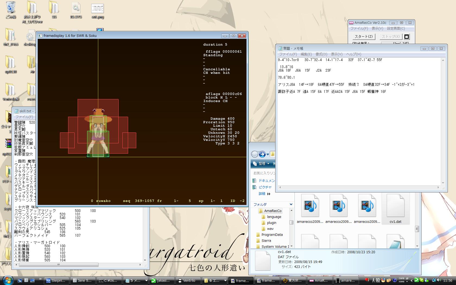Open 設定画面(C) menu in AmaRecCo
Viewport: 456px width, 285px height.
coord(396,28)
